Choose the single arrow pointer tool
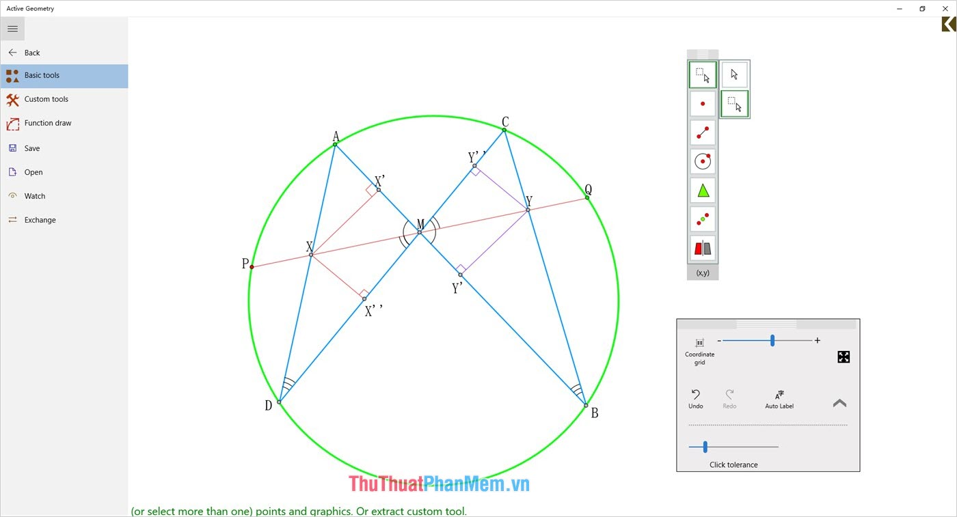957x517 pixels. pyautogui.click(x=734, y=74)
